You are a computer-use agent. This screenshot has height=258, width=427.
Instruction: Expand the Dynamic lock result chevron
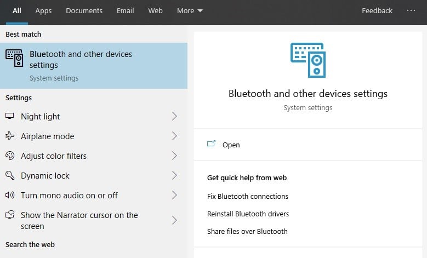(x=174, y=176)
